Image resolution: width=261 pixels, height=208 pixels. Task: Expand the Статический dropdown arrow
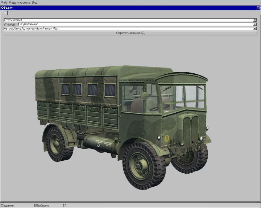[255, 20]
